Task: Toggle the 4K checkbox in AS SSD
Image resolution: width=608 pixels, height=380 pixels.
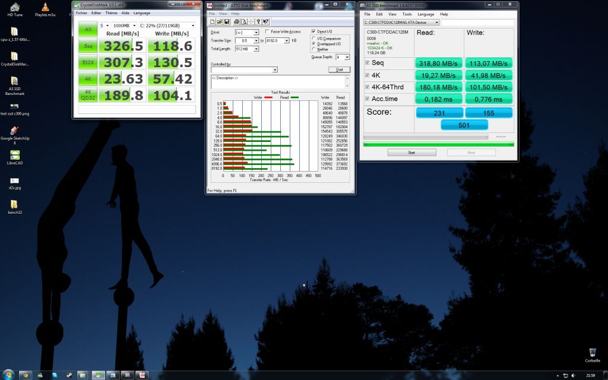Action: 367,75
